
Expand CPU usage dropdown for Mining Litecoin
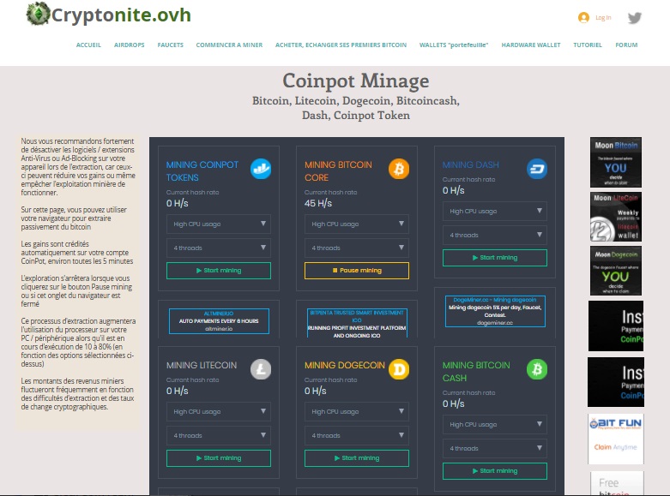[x=219, y=411]
